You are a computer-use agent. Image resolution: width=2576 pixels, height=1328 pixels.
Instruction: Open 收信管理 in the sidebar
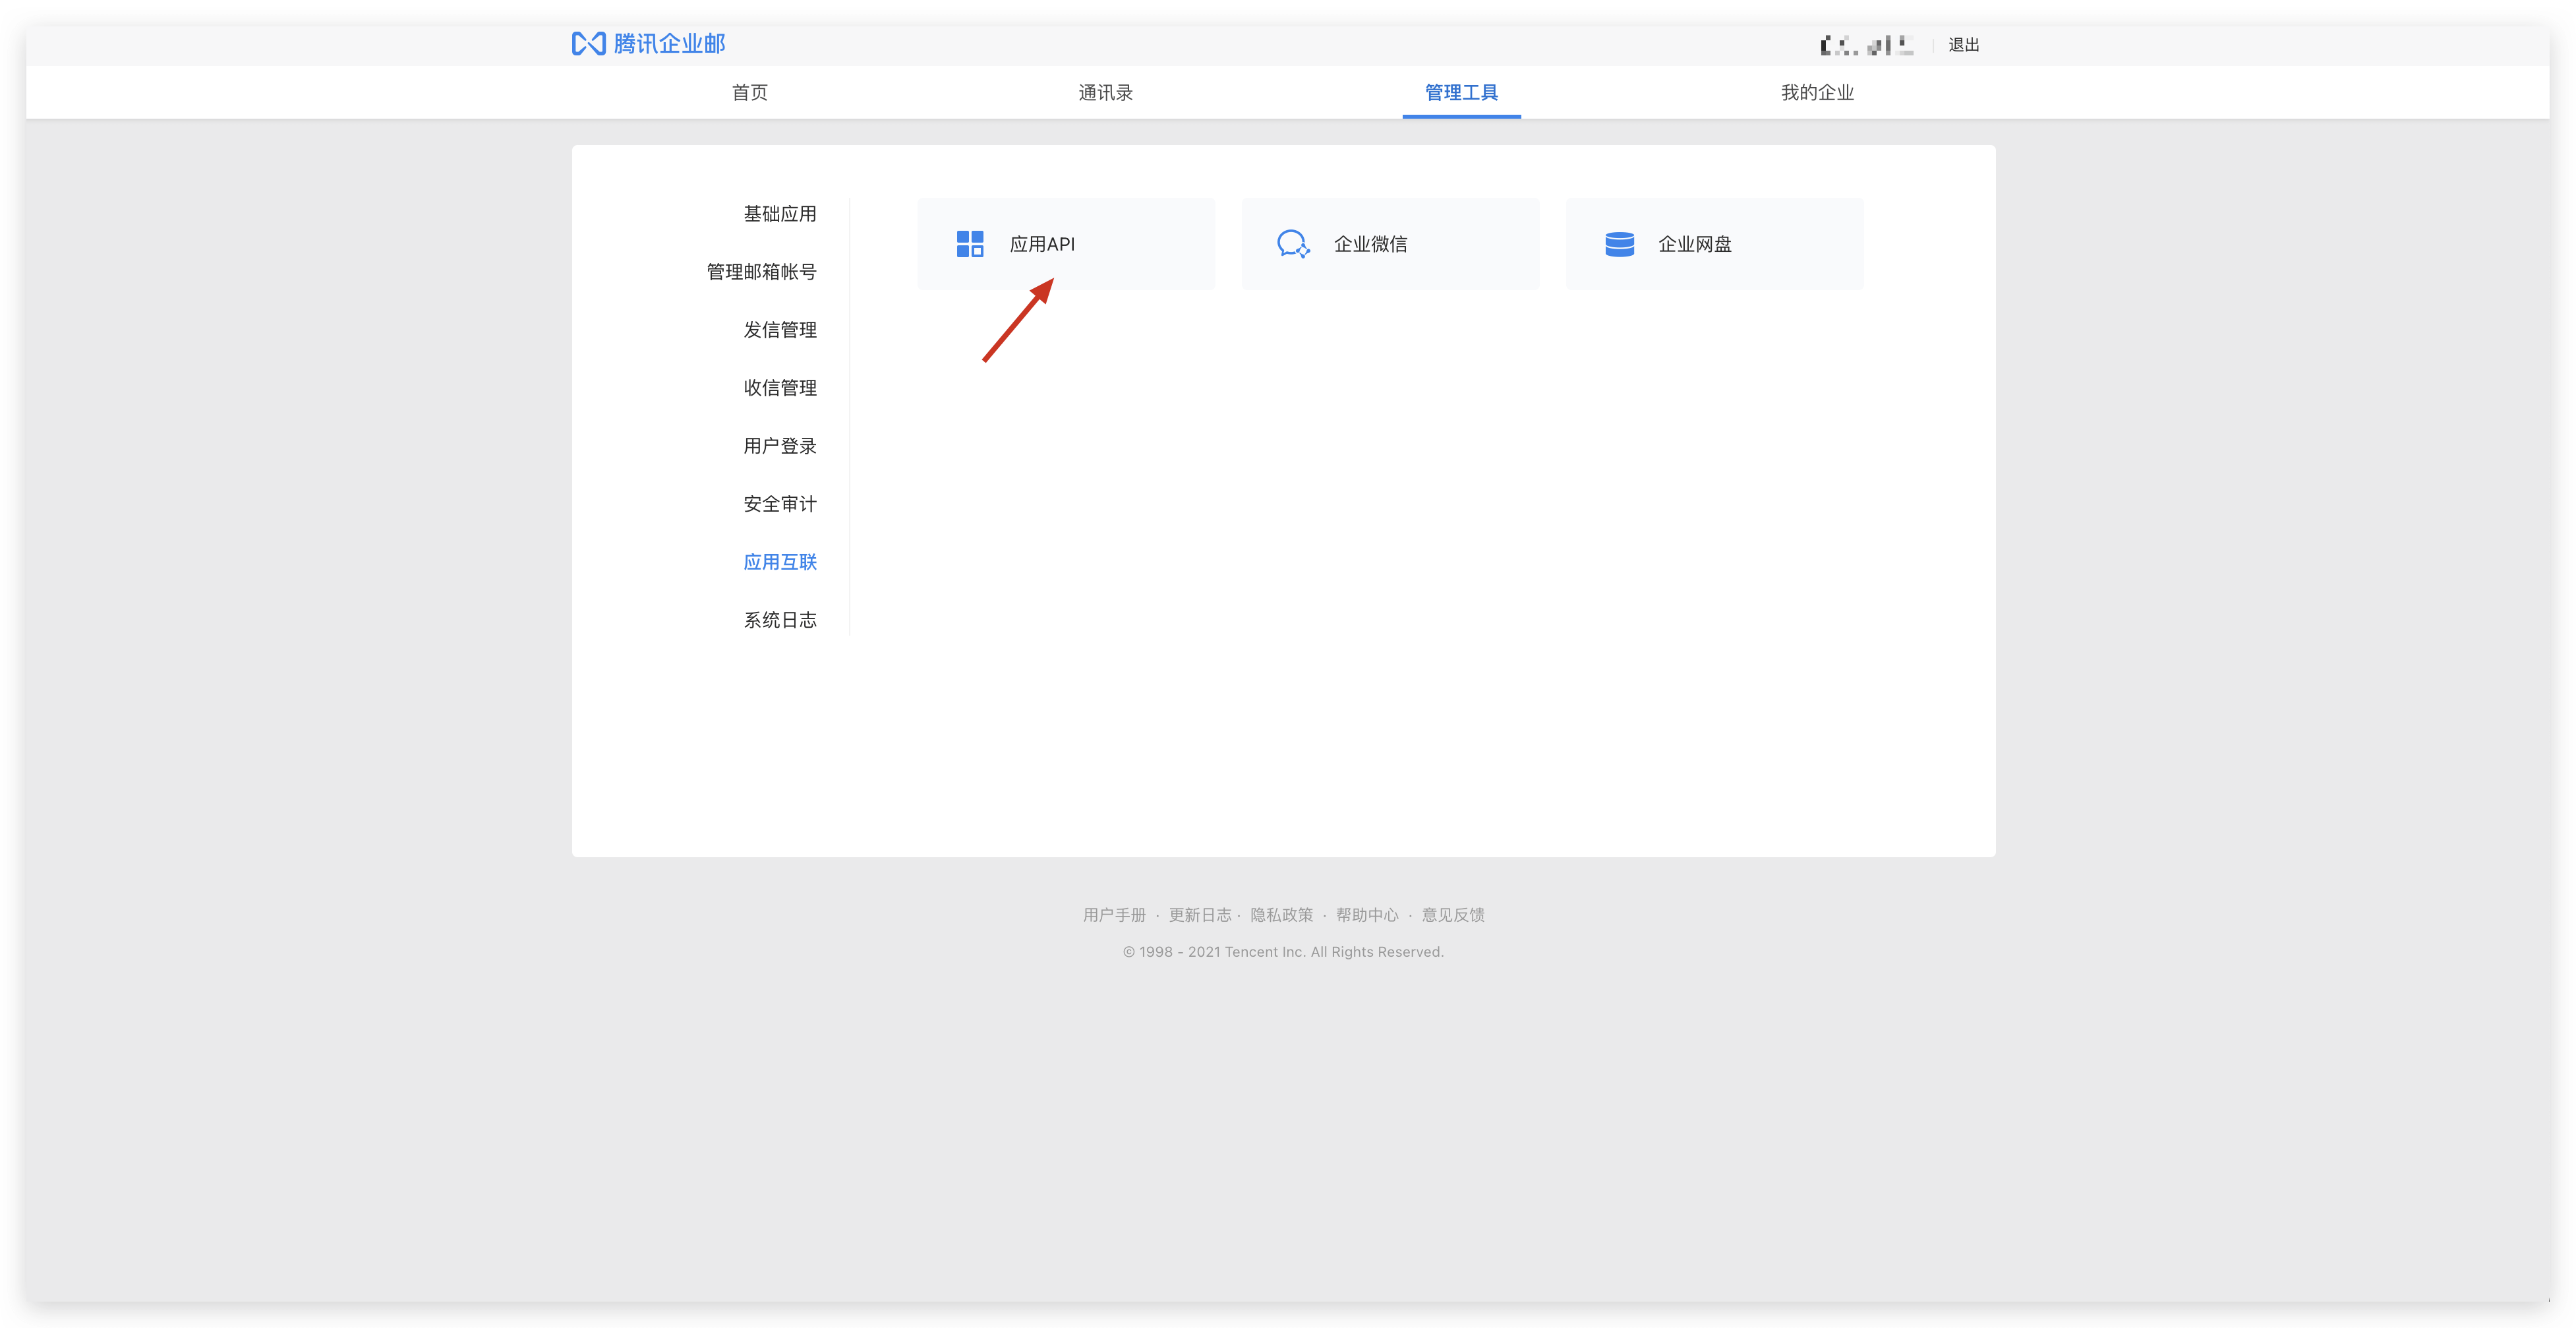[x=779, y=388]
